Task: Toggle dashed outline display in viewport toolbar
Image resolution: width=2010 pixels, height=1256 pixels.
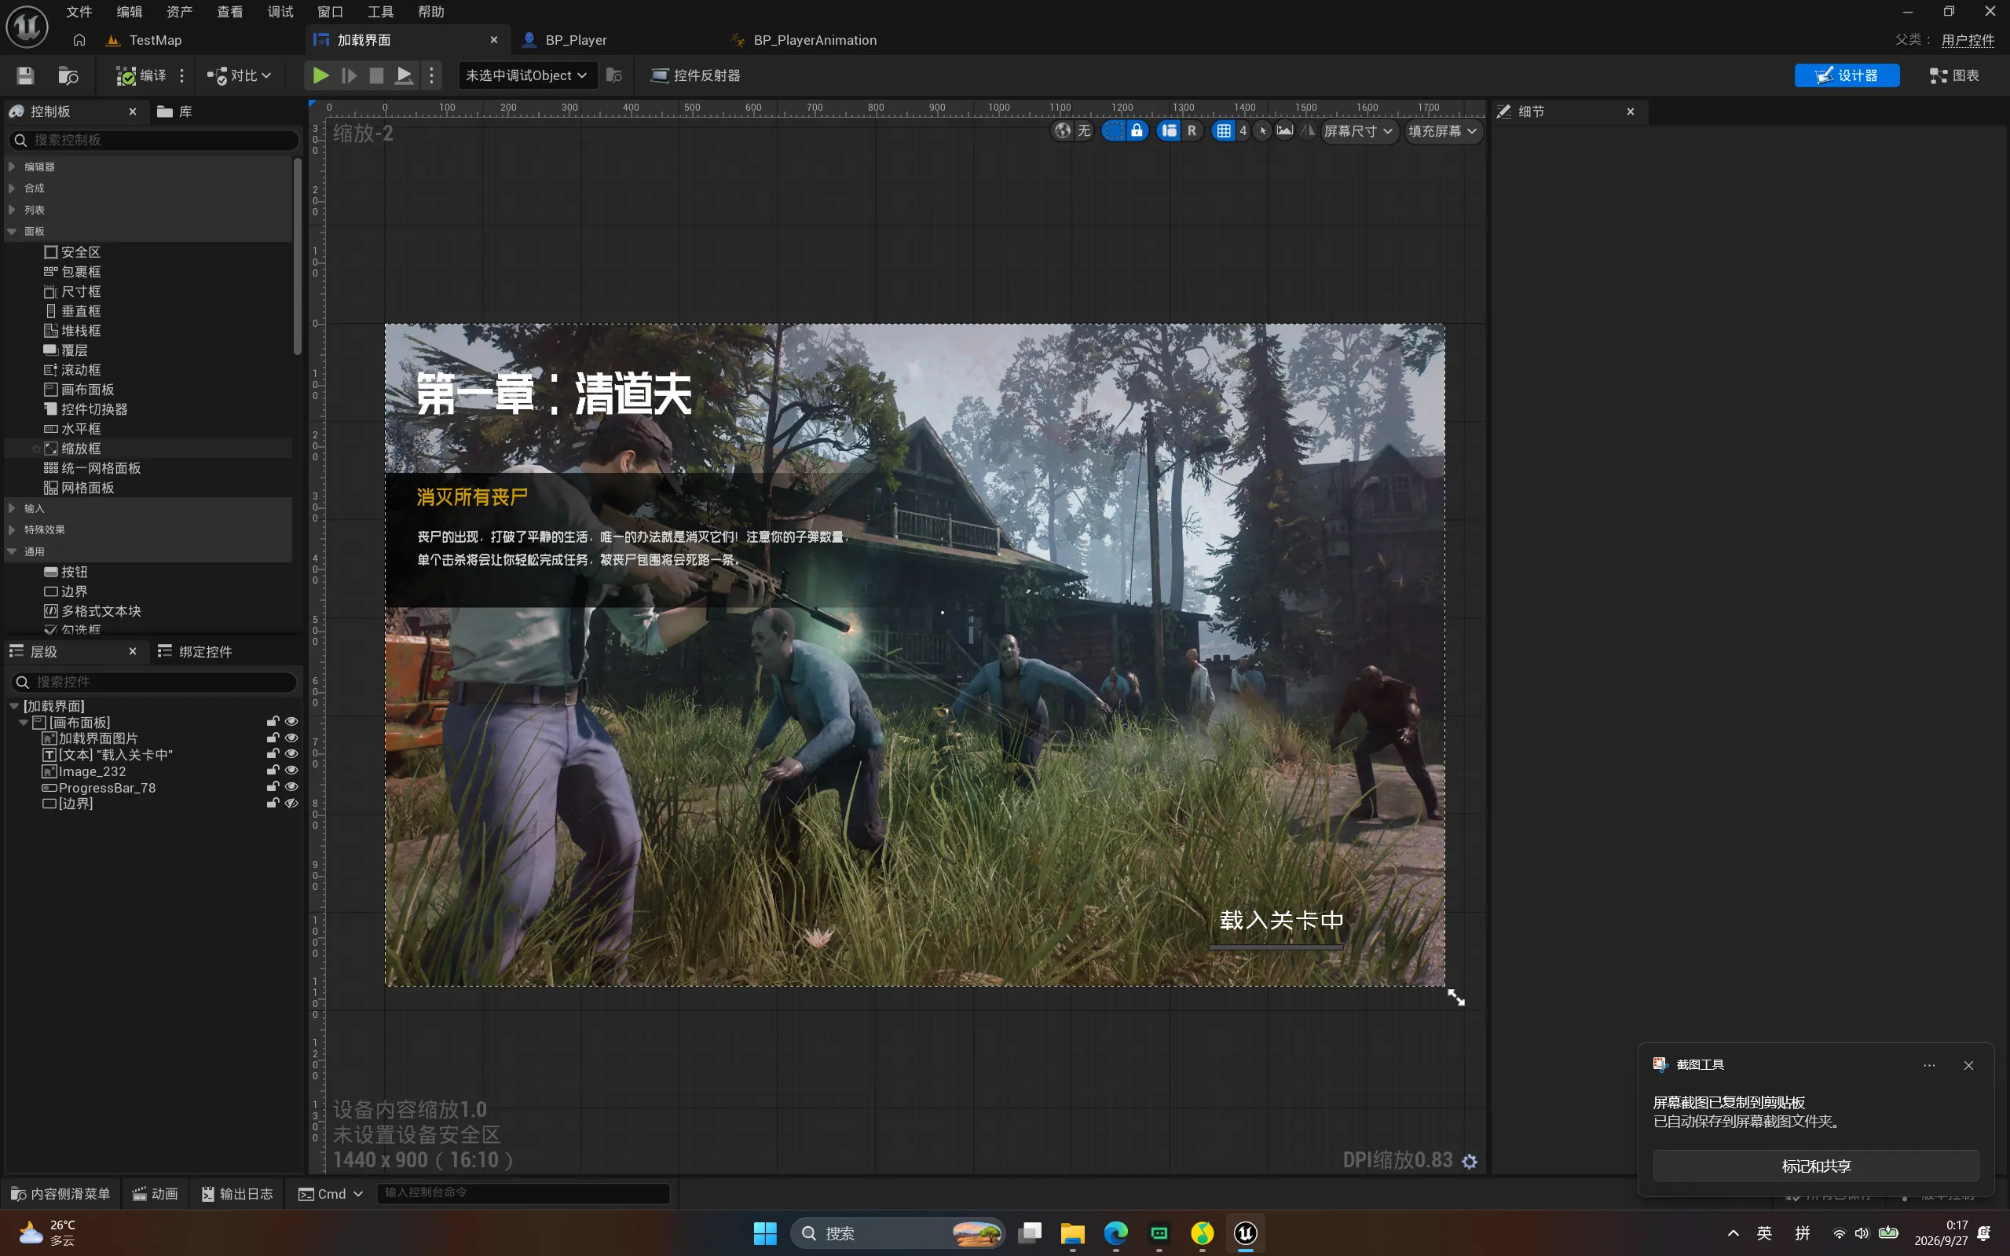Action: [1113, 130]
